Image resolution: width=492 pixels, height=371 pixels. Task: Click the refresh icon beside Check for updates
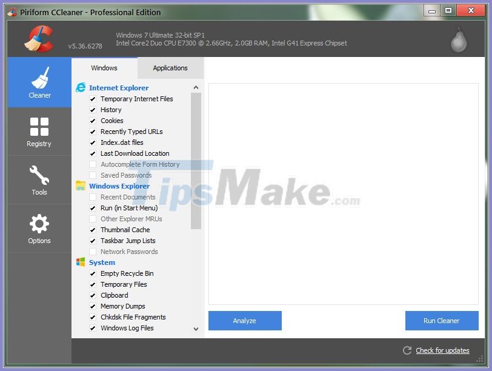pos(407,350)
